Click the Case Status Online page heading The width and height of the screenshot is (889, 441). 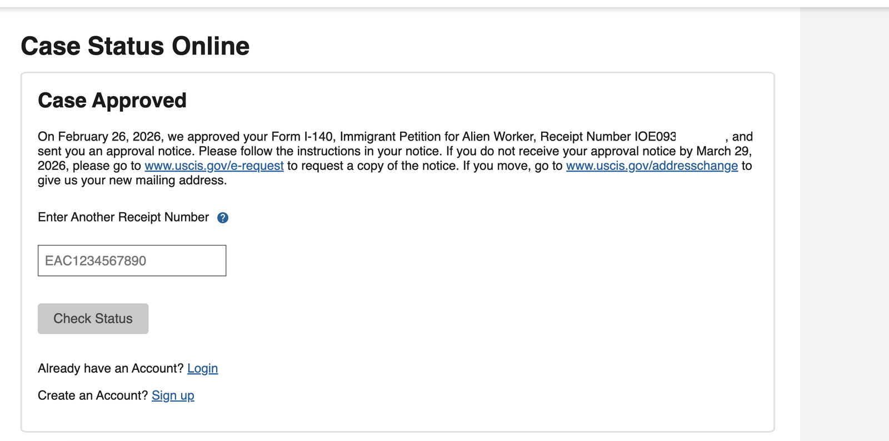coord(135,46)
